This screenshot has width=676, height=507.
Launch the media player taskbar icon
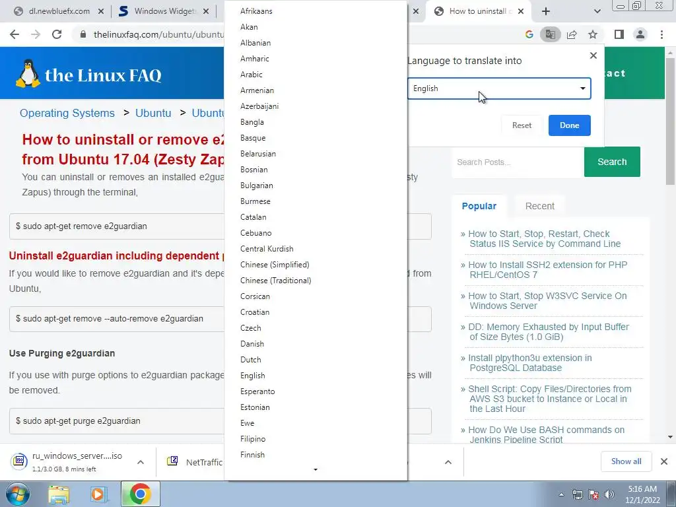coord(98,494)
